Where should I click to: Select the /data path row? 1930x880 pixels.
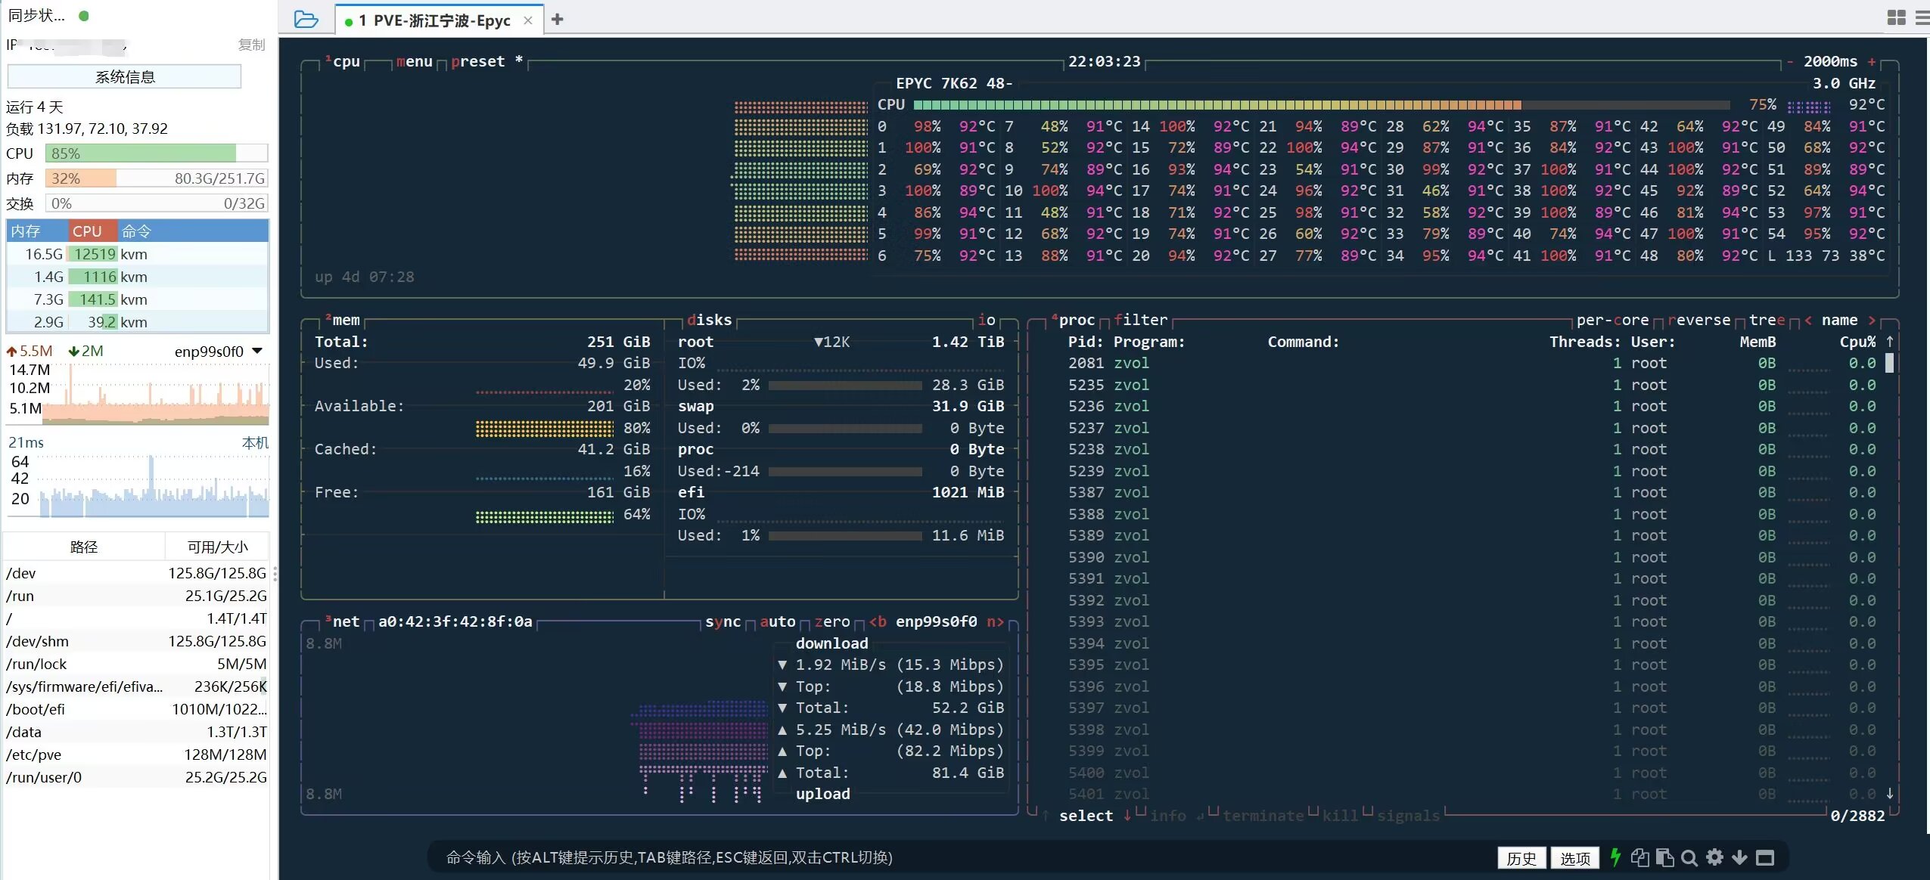(136, 732)
